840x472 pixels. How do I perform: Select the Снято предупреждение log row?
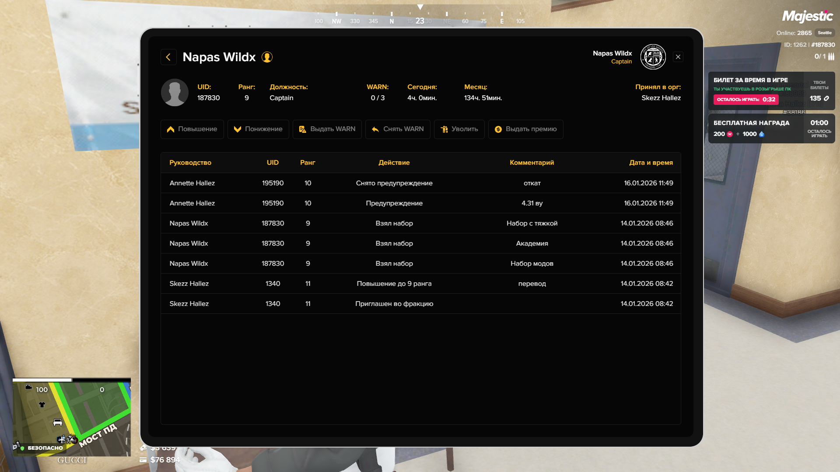click(x=394, y=183)
